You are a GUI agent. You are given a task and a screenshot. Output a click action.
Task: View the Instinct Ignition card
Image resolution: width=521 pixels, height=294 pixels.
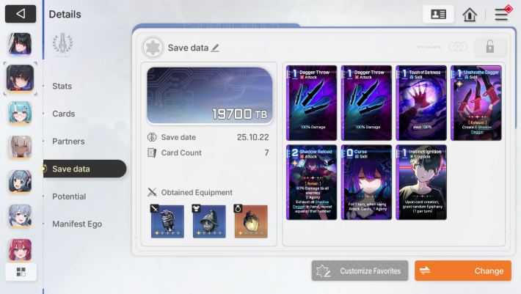point(421,182)
